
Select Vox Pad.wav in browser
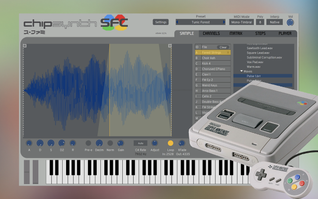[255, 62]
